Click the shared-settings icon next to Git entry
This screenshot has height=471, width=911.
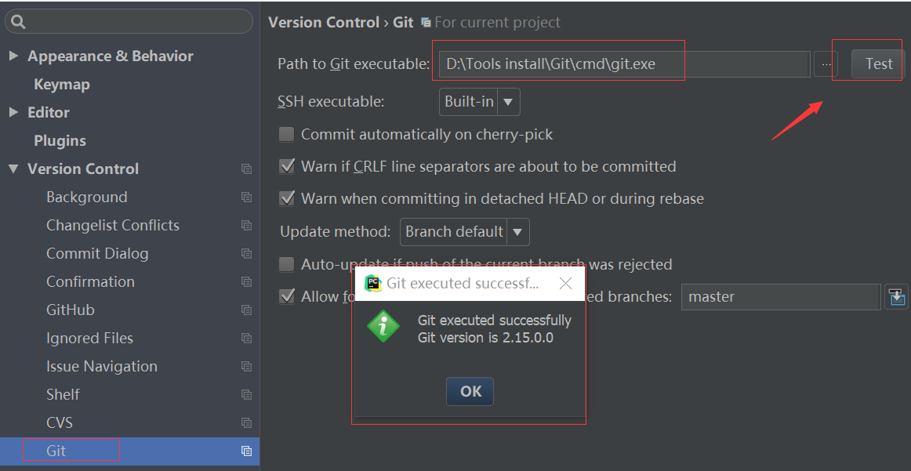click(x=245, y=451)
